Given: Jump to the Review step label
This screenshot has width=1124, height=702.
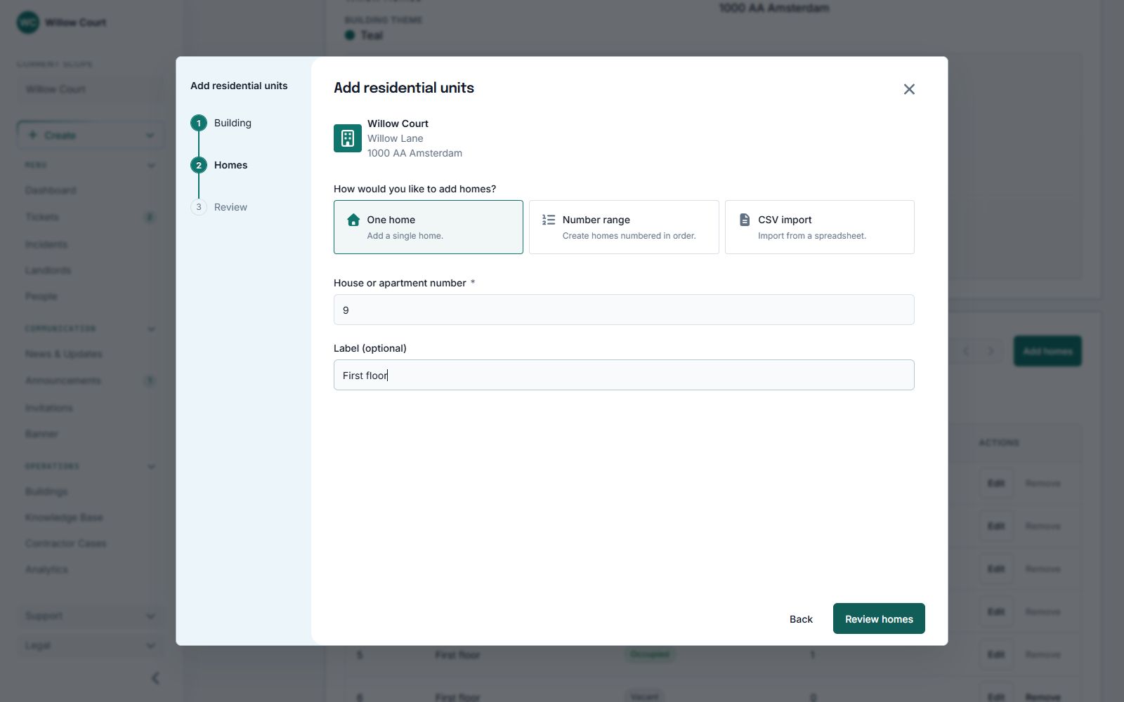Looking at the screenshot, I should (x=230, y=207).
